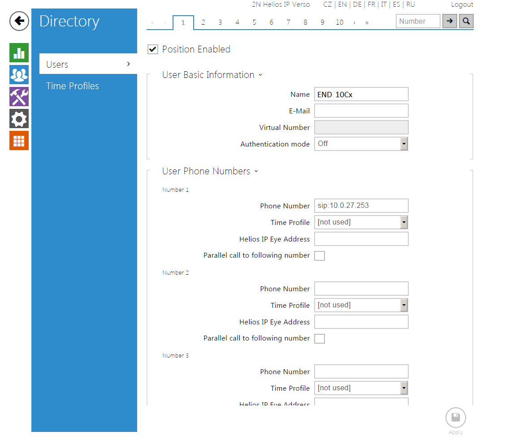506x440 pixels.
Task: Switch language to DE
Action: click(x=357, y=4)
